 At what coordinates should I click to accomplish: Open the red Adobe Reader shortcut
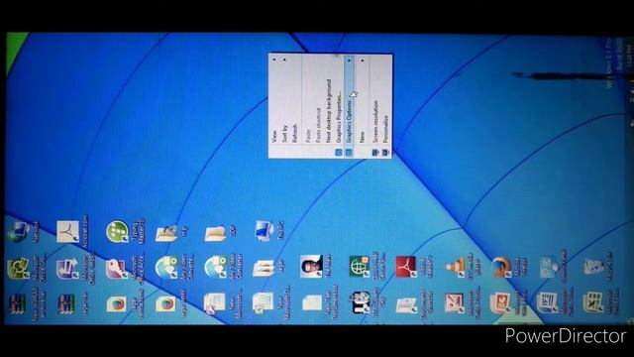tap(406, 267)
